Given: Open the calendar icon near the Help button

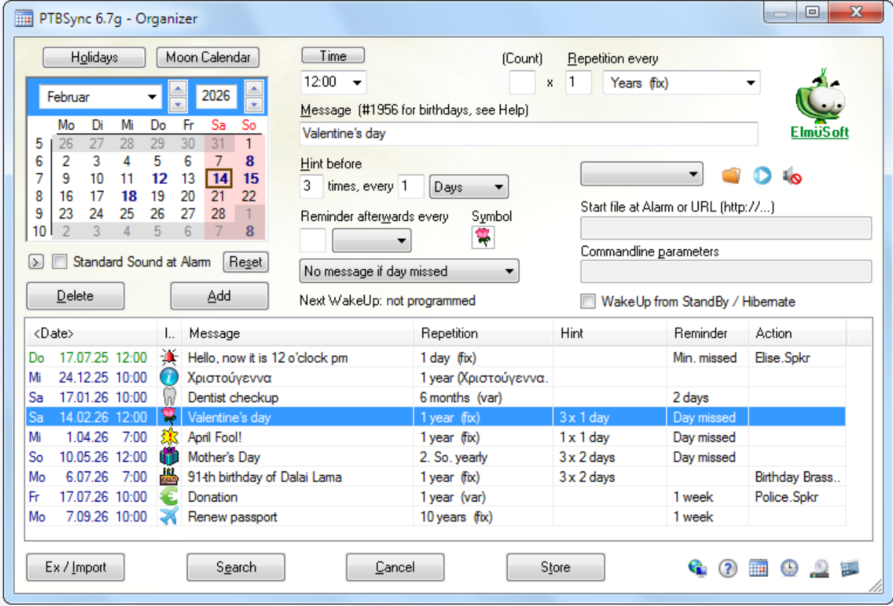Looking at the screenshot, I should (x=758, y=568).
